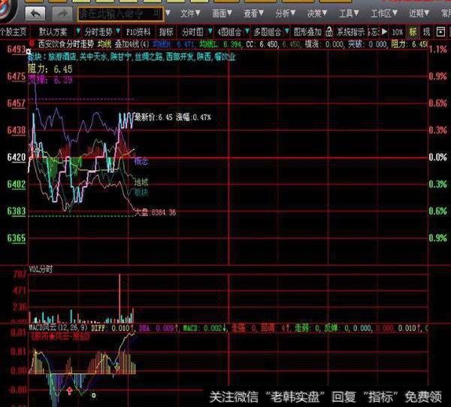
Task: Click the lock icon beside 图形叠加
Action: 328,32
